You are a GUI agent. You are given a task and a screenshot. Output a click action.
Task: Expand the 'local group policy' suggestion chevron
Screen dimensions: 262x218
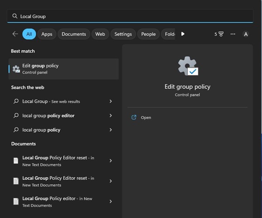click(x=110, y=130)
